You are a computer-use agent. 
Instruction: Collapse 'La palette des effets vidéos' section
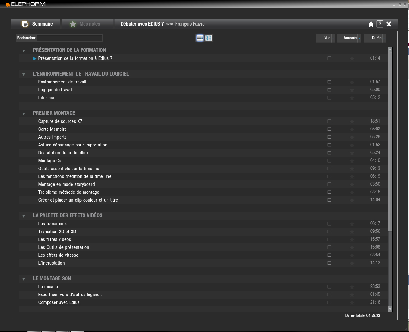[24, 216]
